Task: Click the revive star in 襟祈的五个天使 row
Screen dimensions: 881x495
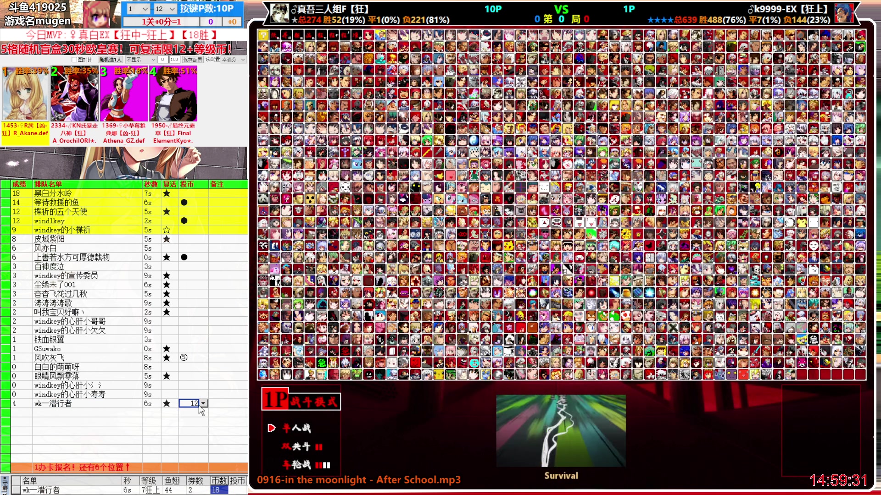Action: tap(167, 212)
